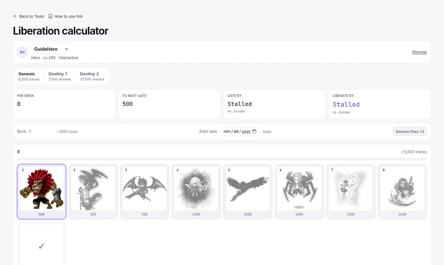The height and width of the screenshot is (265, 444).
Task: Select boss card 6 spider-legged boss
Action: point(299,192)
